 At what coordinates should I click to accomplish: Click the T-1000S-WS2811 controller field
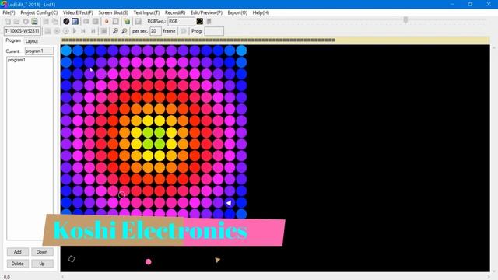[x=23, y=31]
